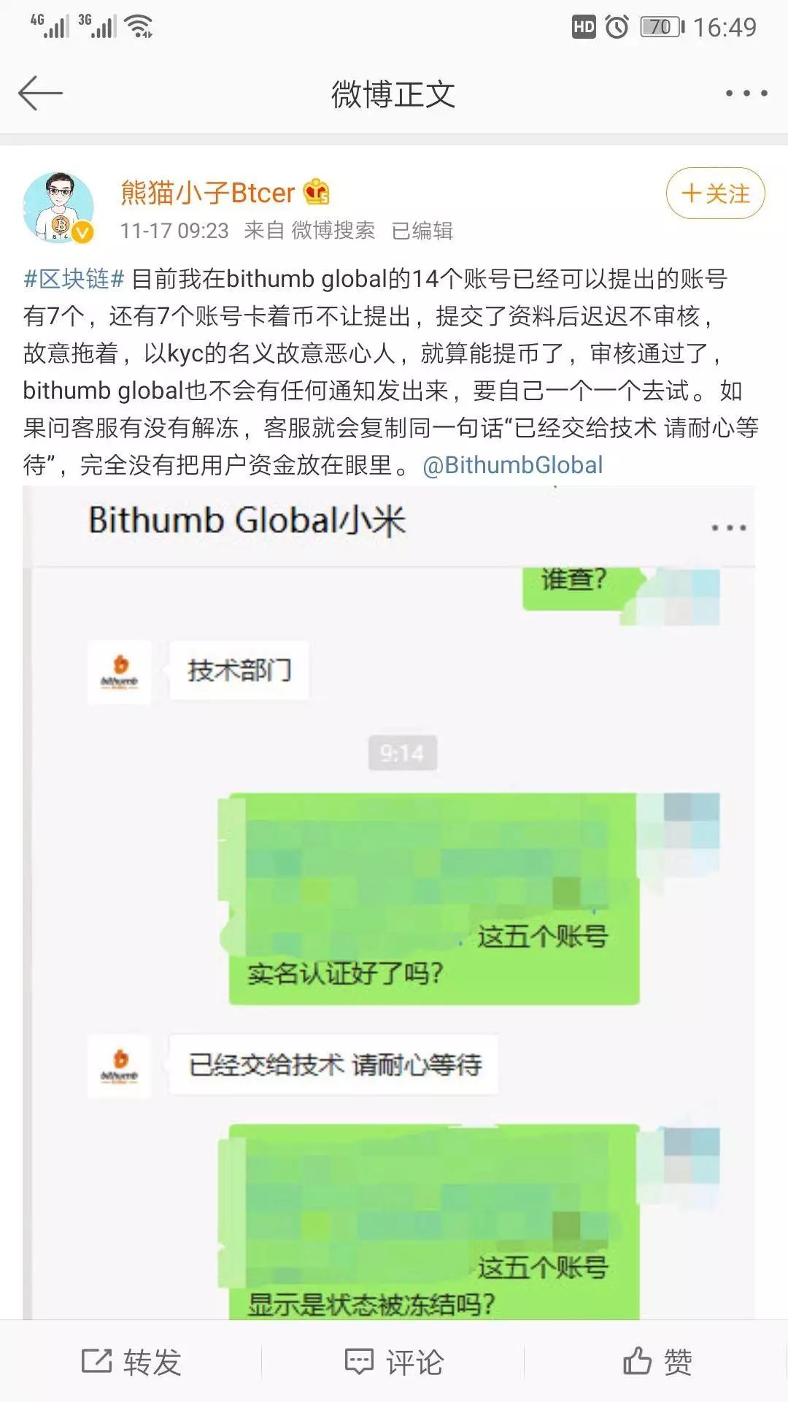Open 熊猫小子Btcer profile avatar

[58, 208]
